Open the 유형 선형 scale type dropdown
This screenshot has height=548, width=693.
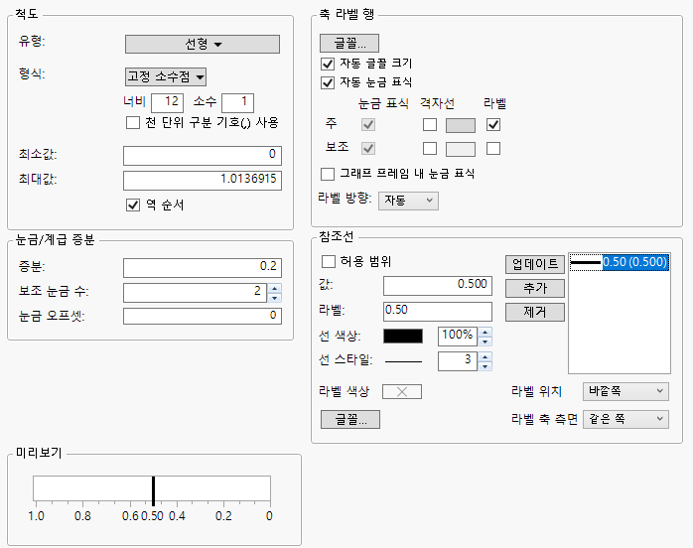(203, 45)
